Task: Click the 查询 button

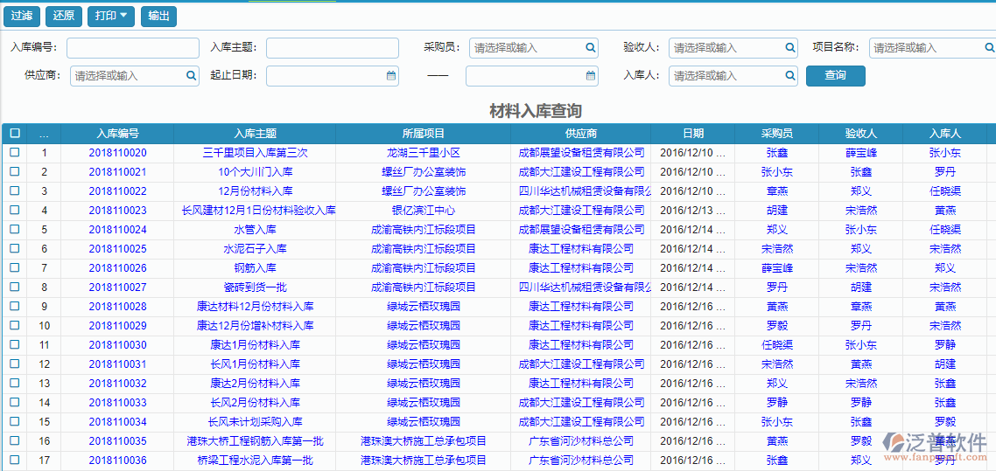Action: point(835,75)
